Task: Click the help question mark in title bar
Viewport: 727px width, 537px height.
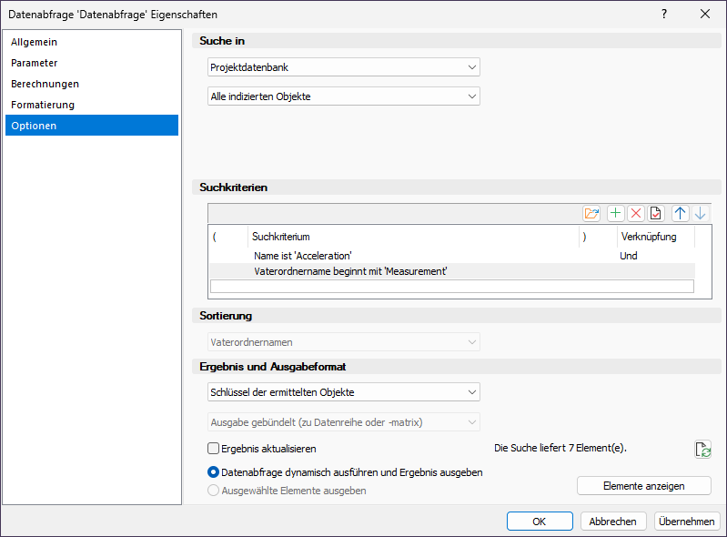Action: point(664,14)
